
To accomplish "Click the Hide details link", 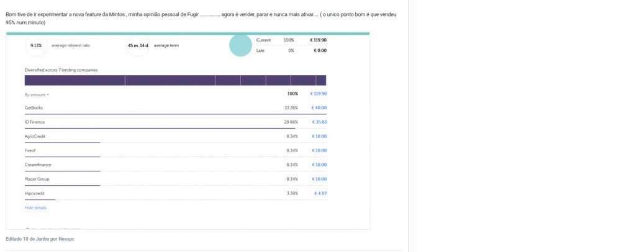I will click(35, 207).
